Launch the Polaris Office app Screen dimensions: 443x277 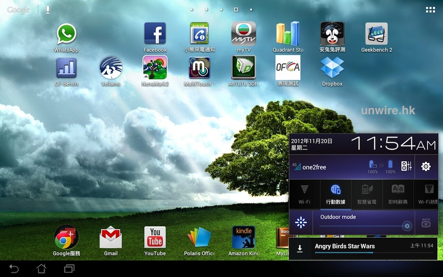point(199,238)
